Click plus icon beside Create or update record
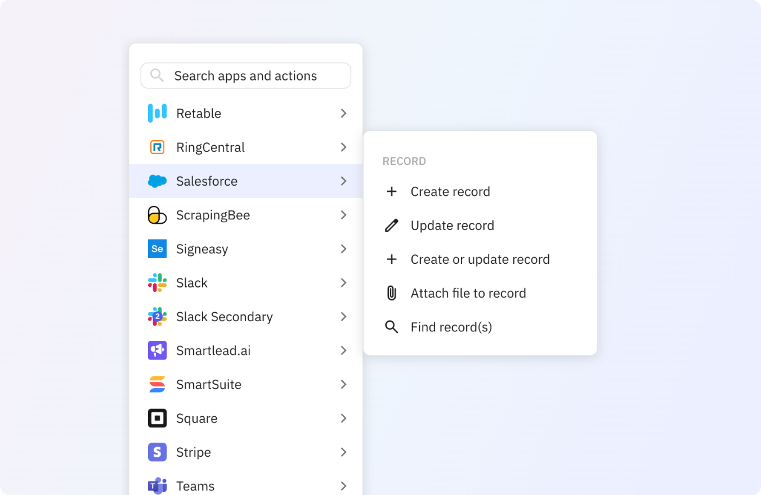Viewport: 761px width, 495px height. click(x=392, y=259)
